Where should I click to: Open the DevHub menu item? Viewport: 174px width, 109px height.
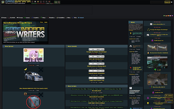tap(12, 18)
